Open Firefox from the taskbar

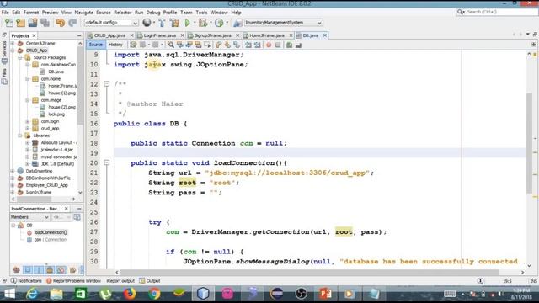(x=130, y=294)
